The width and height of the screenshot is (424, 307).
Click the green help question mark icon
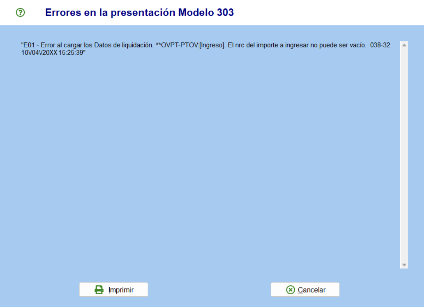[x=21, y=13]
